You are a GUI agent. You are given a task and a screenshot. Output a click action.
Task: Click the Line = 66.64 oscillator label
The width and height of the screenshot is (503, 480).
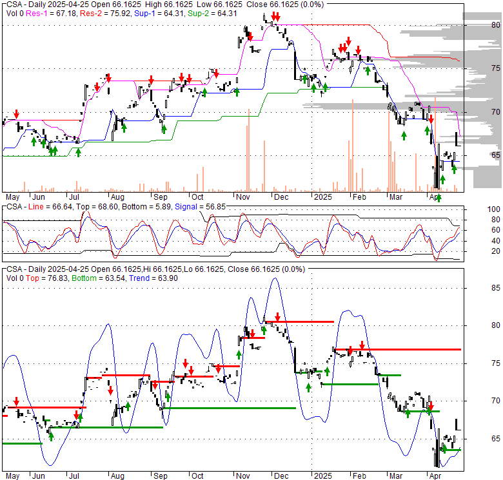click(50, 207)
